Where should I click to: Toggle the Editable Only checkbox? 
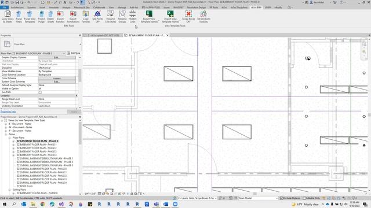click(304, 198)
